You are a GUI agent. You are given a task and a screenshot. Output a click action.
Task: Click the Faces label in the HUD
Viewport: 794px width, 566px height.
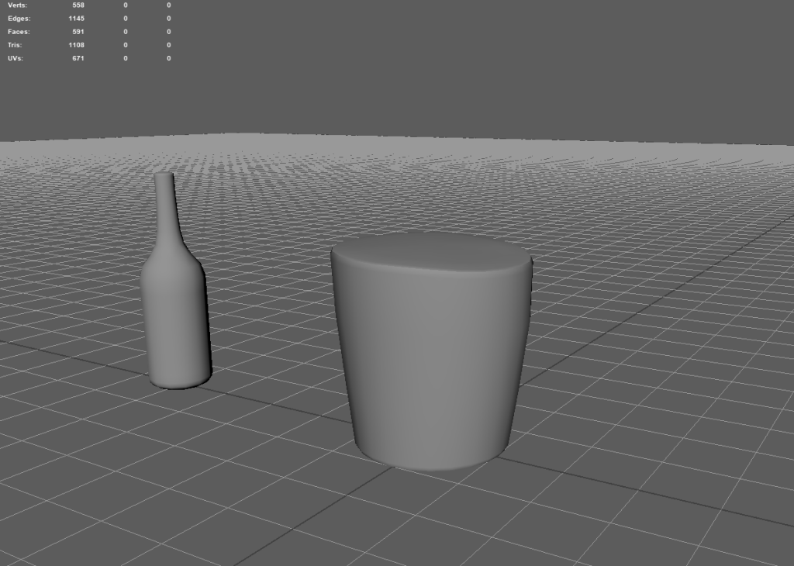click(x=19, y=32)
